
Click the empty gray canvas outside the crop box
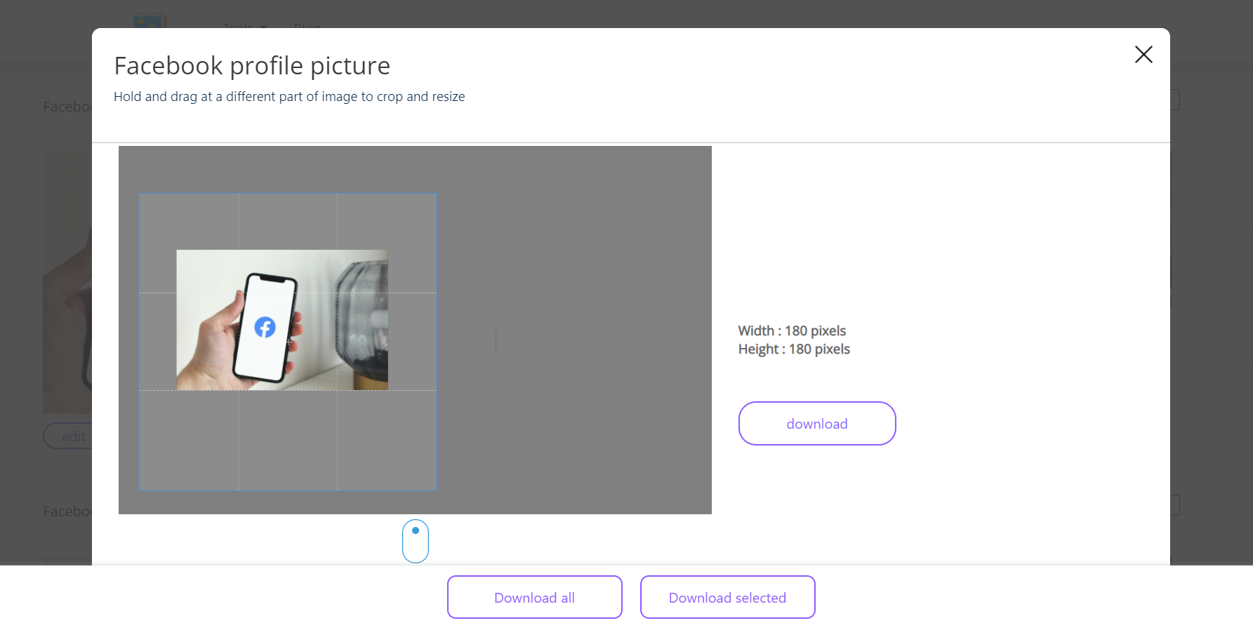coord(576,421)
